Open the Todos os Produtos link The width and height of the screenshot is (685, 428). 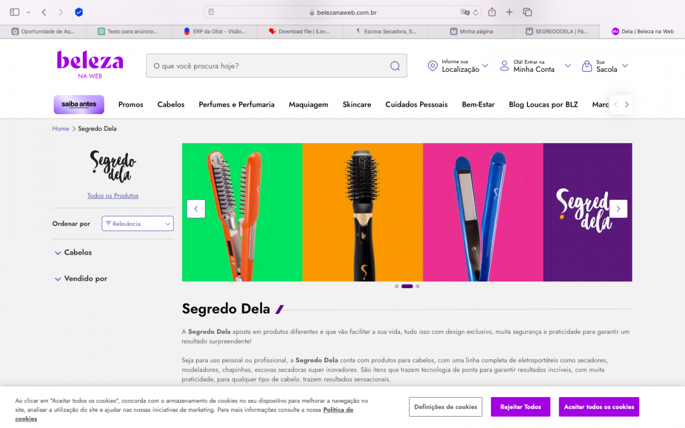tap(112, 195)
